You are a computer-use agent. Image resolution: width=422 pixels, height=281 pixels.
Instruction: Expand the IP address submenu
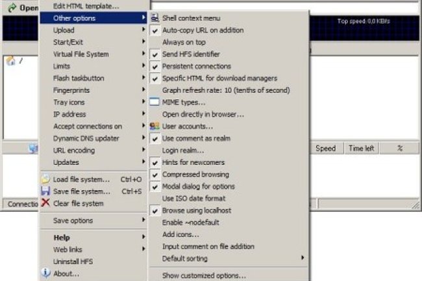(x=93, y=114)
